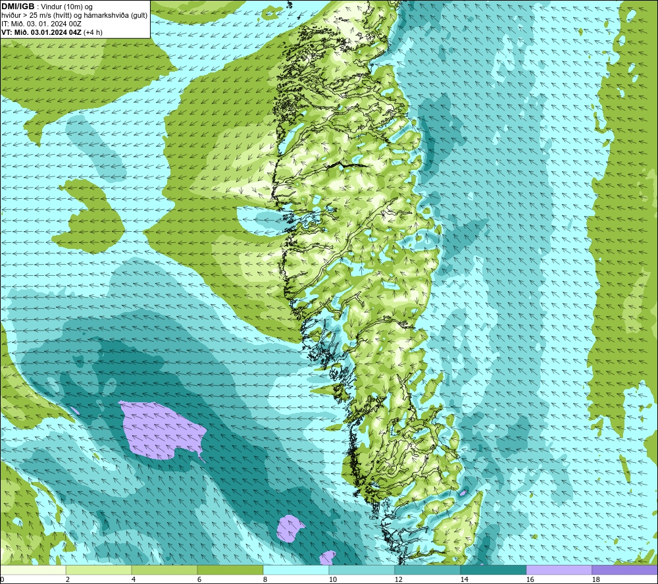The width and height of the screenshot is (658, 584).
Task: Click the "IT: Mið. 03. 01. 2024 00Z" line
Action: [41, 24]
